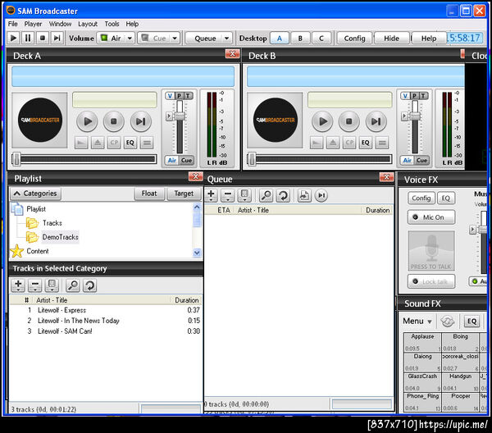Collapse the Categories panel
492x433 pixels.
(x=35, y=194)
